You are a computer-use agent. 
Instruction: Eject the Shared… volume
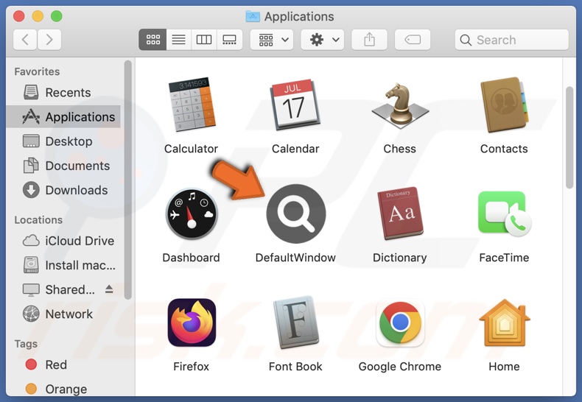(x=109, y=289)
